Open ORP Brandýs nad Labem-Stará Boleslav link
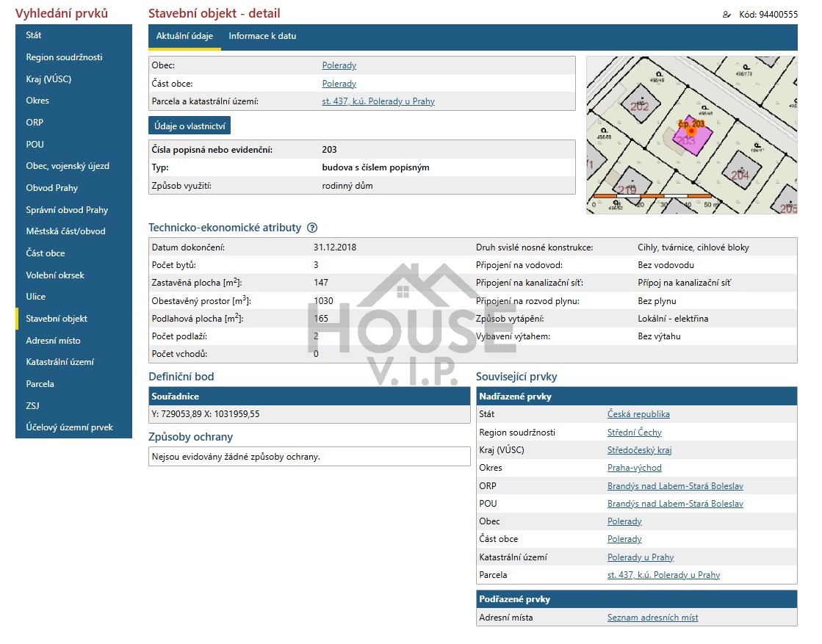 pyautogui.click(x=675, y=486)
